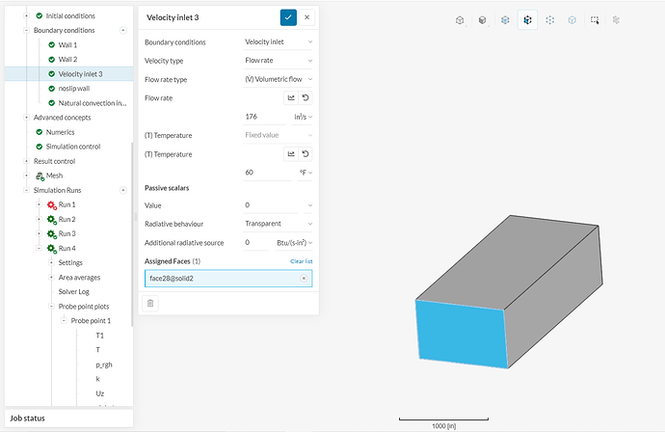
Task: Open Velocity type dropdown
Action: [x=278, y=60]
